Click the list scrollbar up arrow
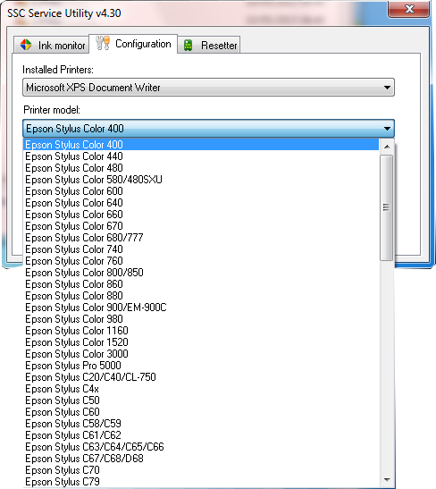436x489 pixels. (387, 147)
